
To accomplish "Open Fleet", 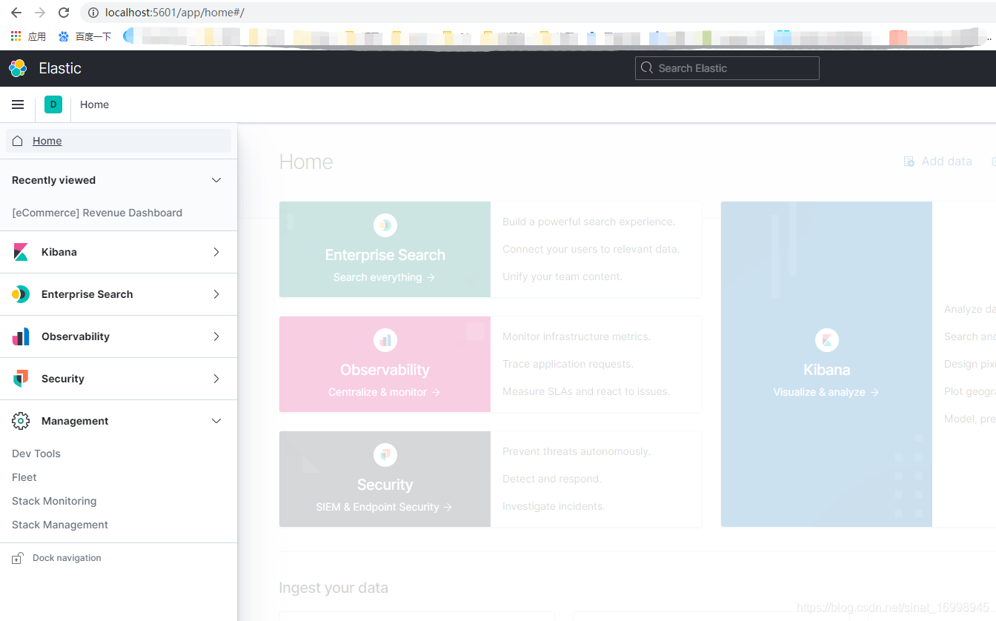I will pyautogui.click(x=24, y=477).
